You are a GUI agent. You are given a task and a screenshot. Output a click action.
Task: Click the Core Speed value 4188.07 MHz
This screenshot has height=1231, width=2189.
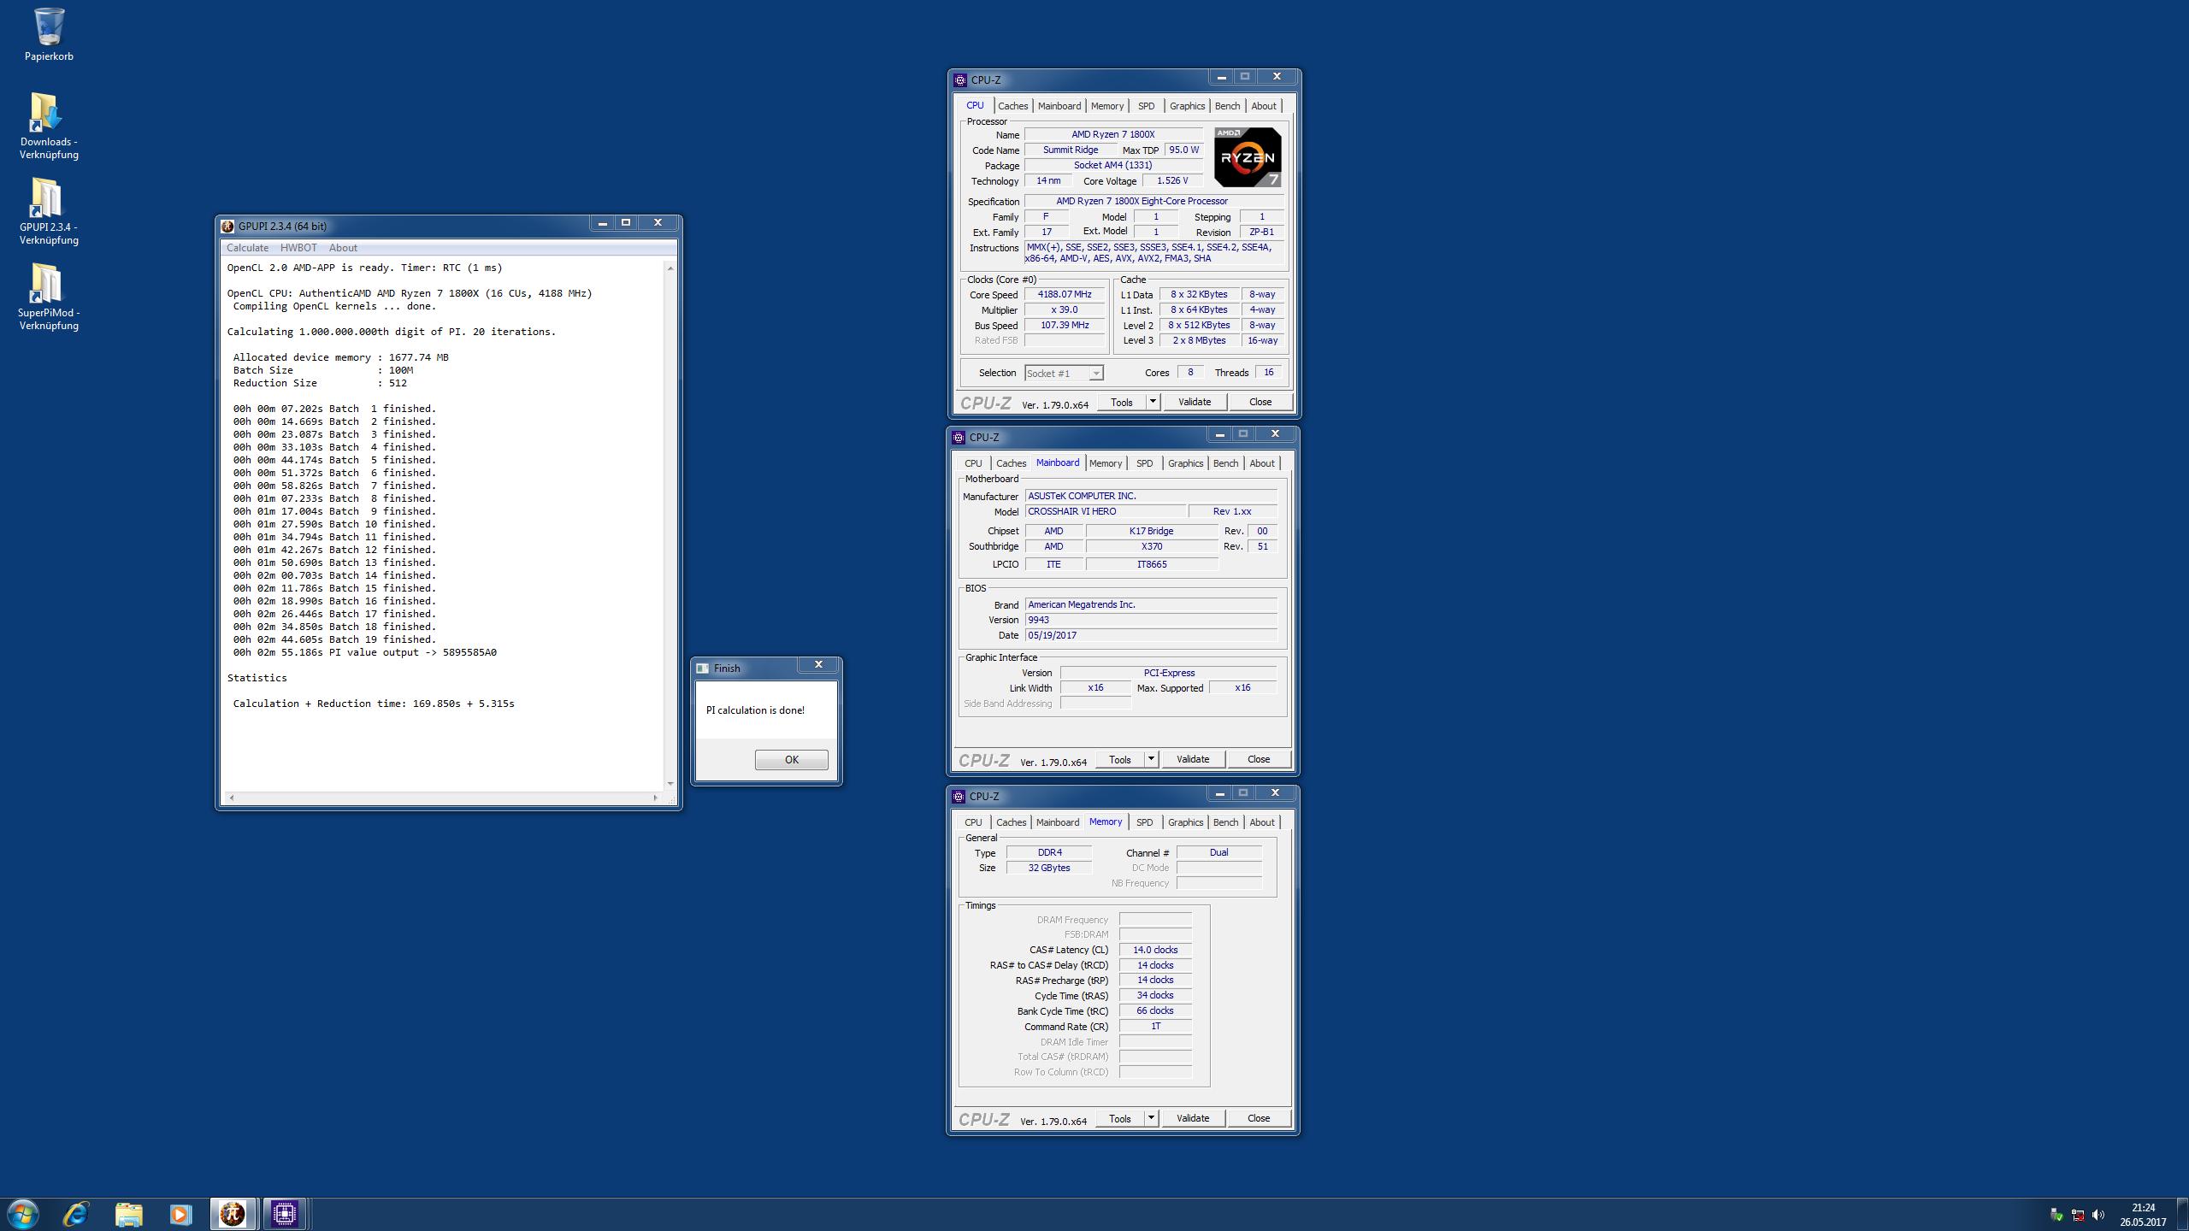pyautogui.click(x=1065, y=295)
